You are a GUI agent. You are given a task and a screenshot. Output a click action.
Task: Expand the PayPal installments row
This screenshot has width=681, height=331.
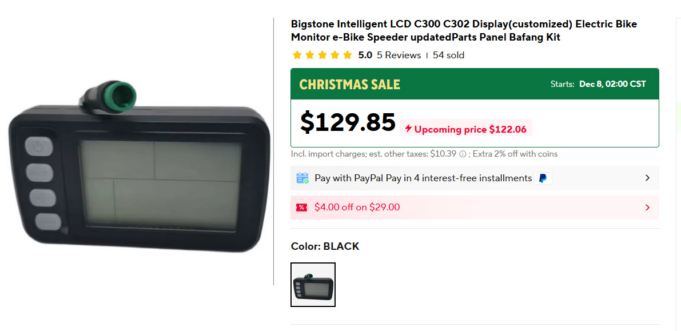[x=647, y=178]
